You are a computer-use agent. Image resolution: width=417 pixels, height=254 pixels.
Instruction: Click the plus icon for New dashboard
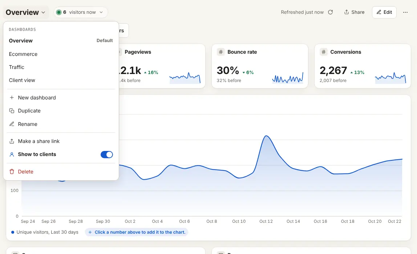click(12, 98)
